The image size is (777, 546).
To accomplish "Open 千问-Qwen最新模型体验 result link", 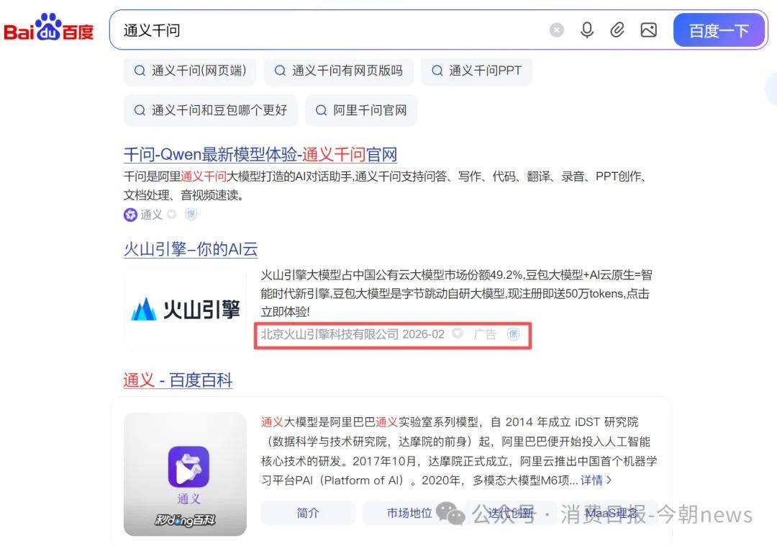I will (260, 155).
